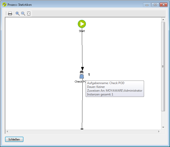The height and width of the screenshot is (147, 170).
Task: Select the Check POD user task icon
Action: pos(82,75)
